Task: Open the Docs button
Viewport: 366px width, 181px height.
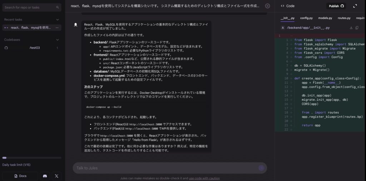Action: 20,176
